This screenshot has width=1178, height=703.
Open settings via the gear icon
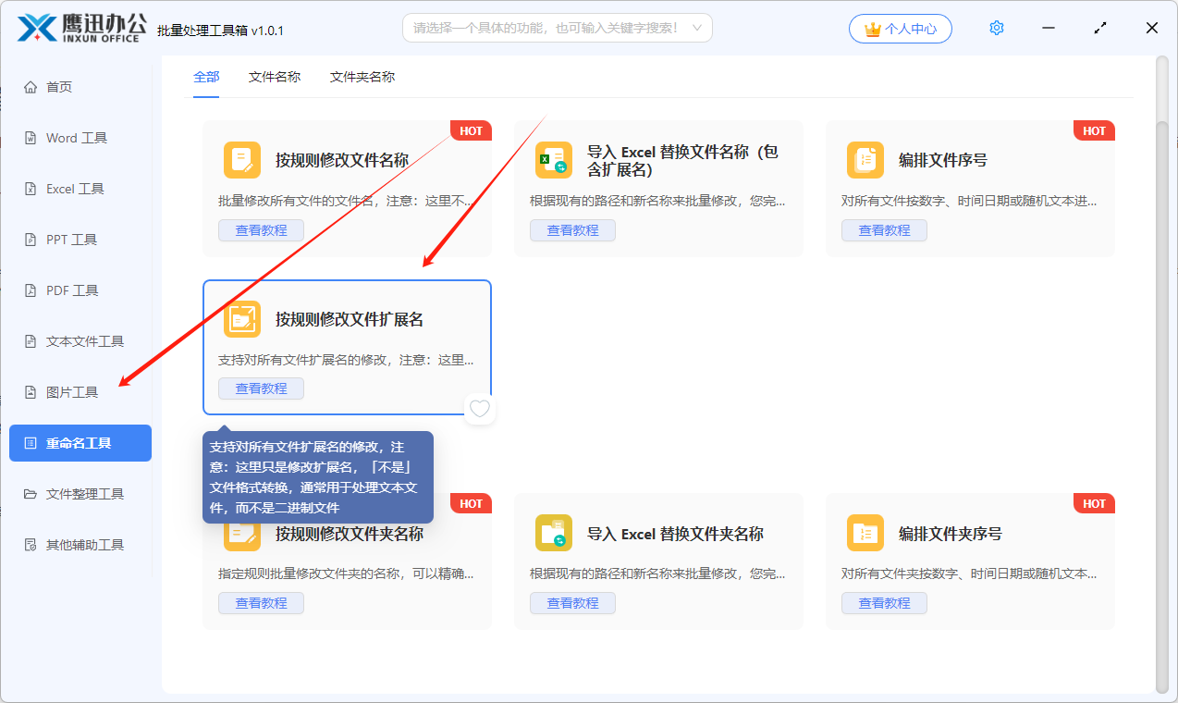(x=997, y=28)
